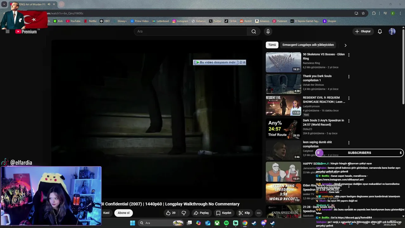Like the video showing 39 likes
This screenshot has width=405, height=228.
pos(171,213)
